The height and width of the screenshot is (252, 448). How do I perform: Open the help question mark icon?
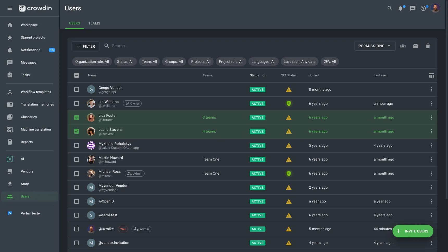pos(423,8)
